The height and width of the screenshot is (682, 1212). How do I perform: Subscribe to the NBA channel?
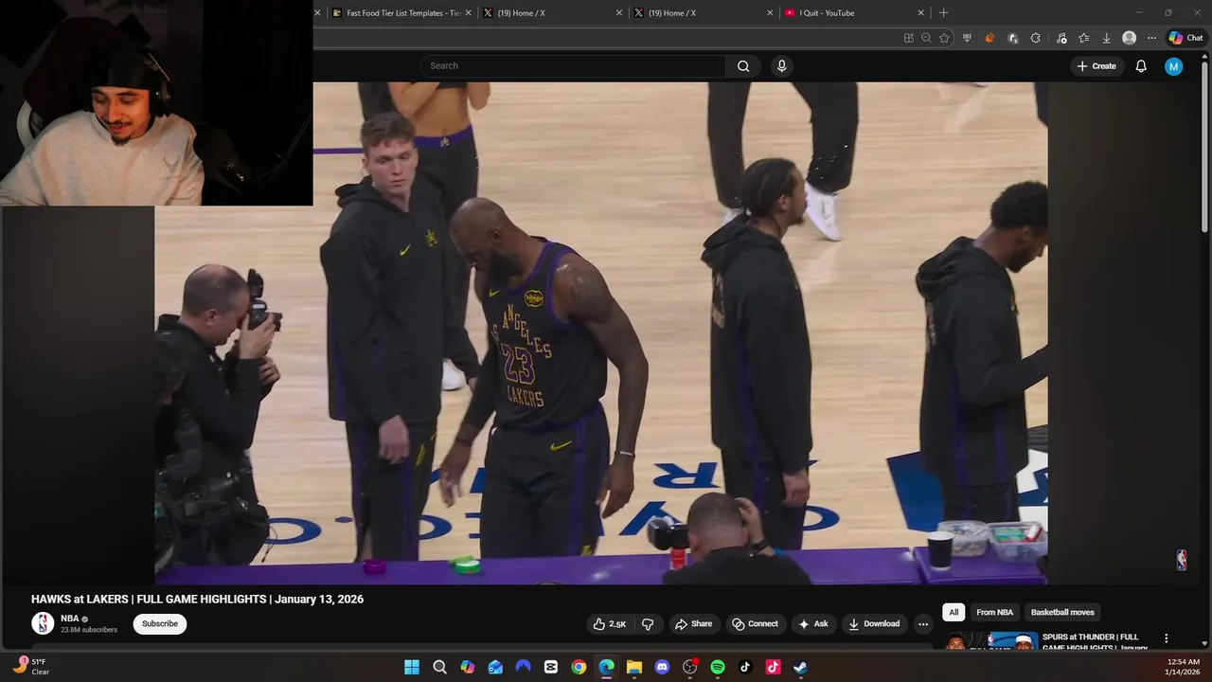160,623
